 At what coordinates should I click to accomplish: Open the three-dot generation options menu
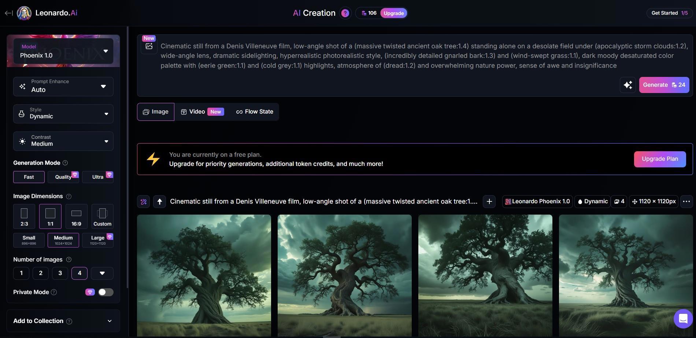coord(686,201)
